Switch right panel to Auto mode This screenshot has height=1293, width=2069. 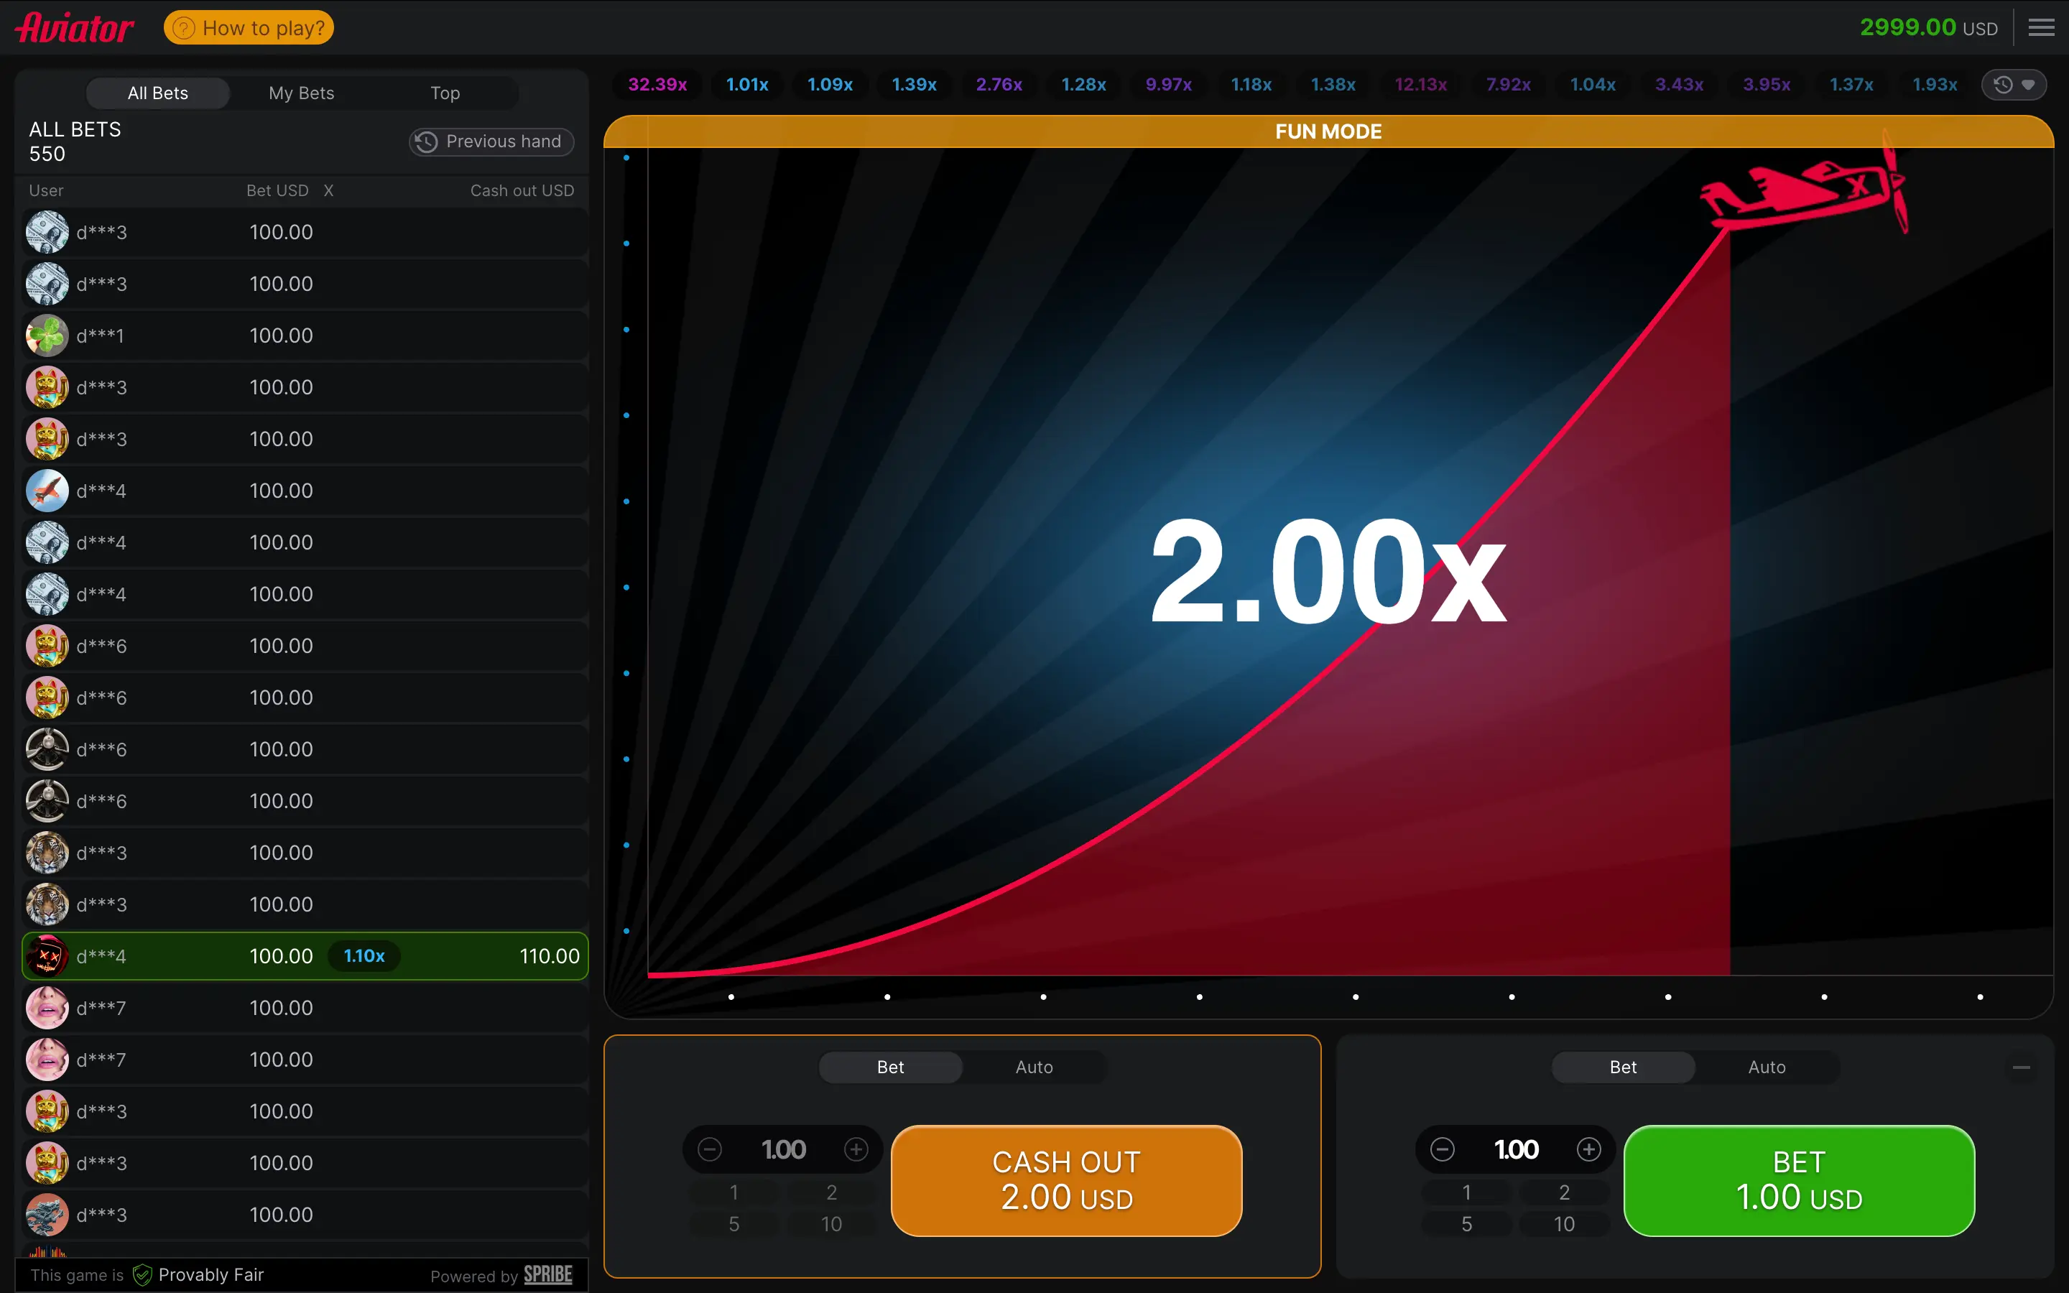(x=1767, y=1067)
